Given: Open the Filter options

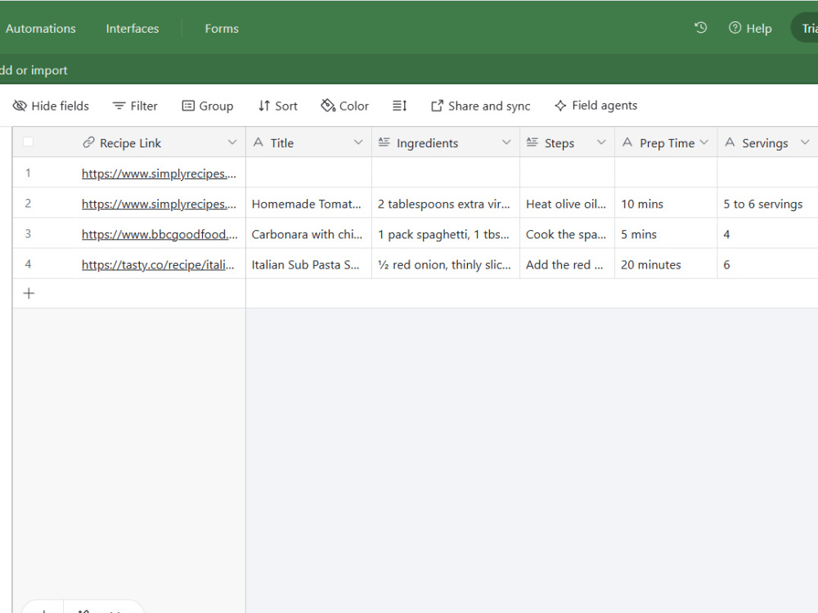Looking at the screenshot, I should tap(135, 106).
